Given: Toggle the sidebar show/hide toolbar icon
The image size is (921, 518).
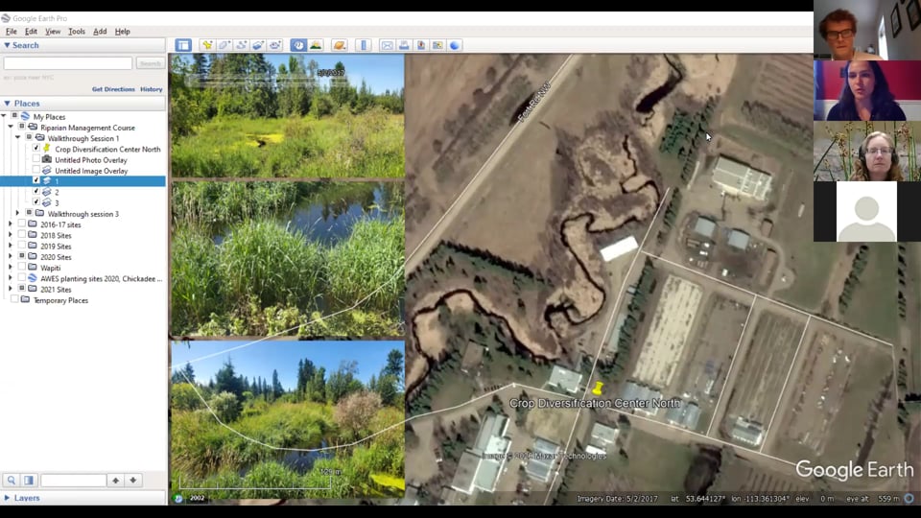Looking at the screenshot, I should (x=183, y=45).
